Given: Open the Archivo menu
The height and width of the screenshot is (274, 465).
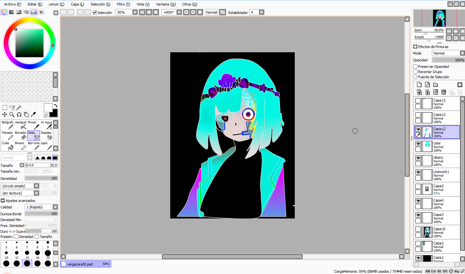Looking at the screenshot, I should (x=12, y=4).
